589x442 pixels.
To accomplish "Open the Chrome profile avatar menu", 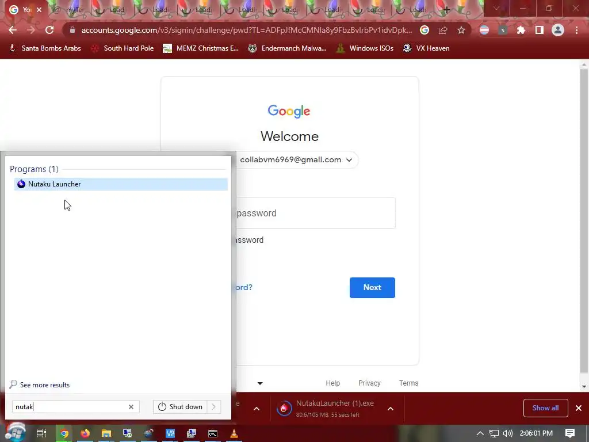I will pos(558,30).
